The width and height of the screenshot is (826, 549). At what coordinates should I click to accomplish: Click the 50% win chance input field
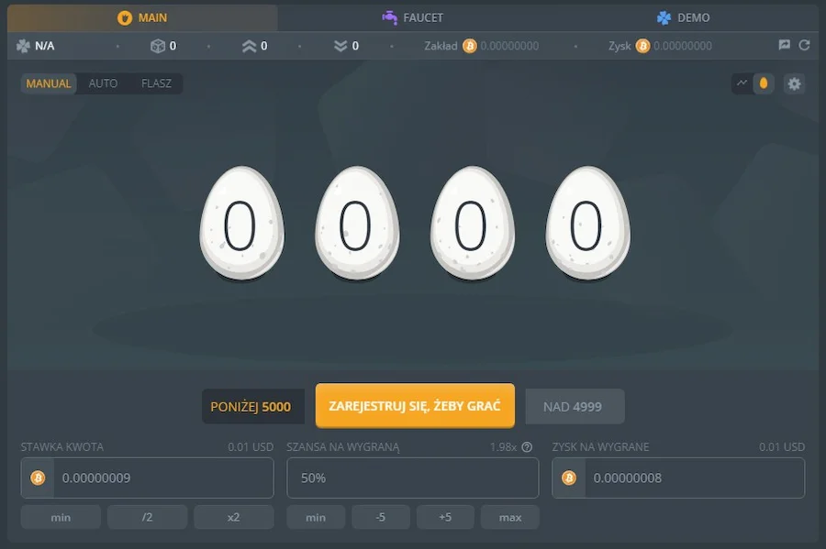(x=412, y=478)
